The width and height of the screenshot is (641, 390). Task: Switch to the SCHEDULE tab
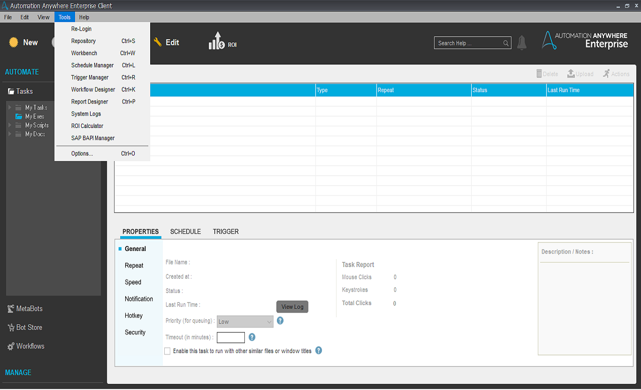(x=185, y=231)
